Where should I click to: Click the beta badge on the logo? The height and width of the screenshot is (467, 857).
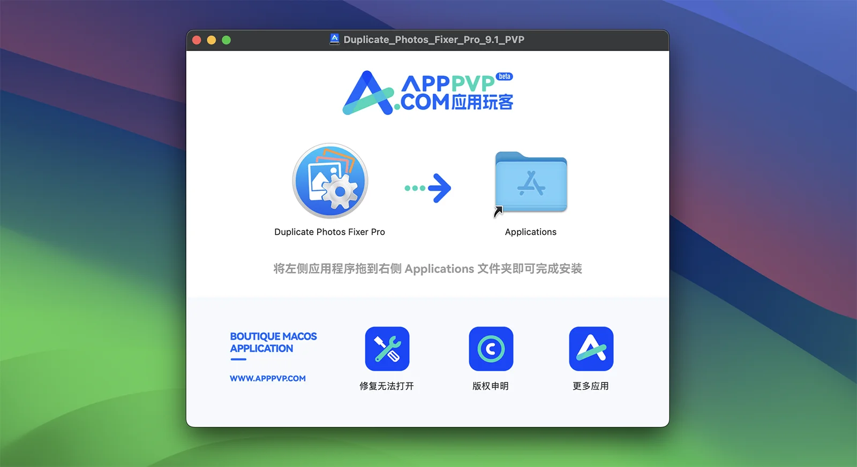coord(504,76)
